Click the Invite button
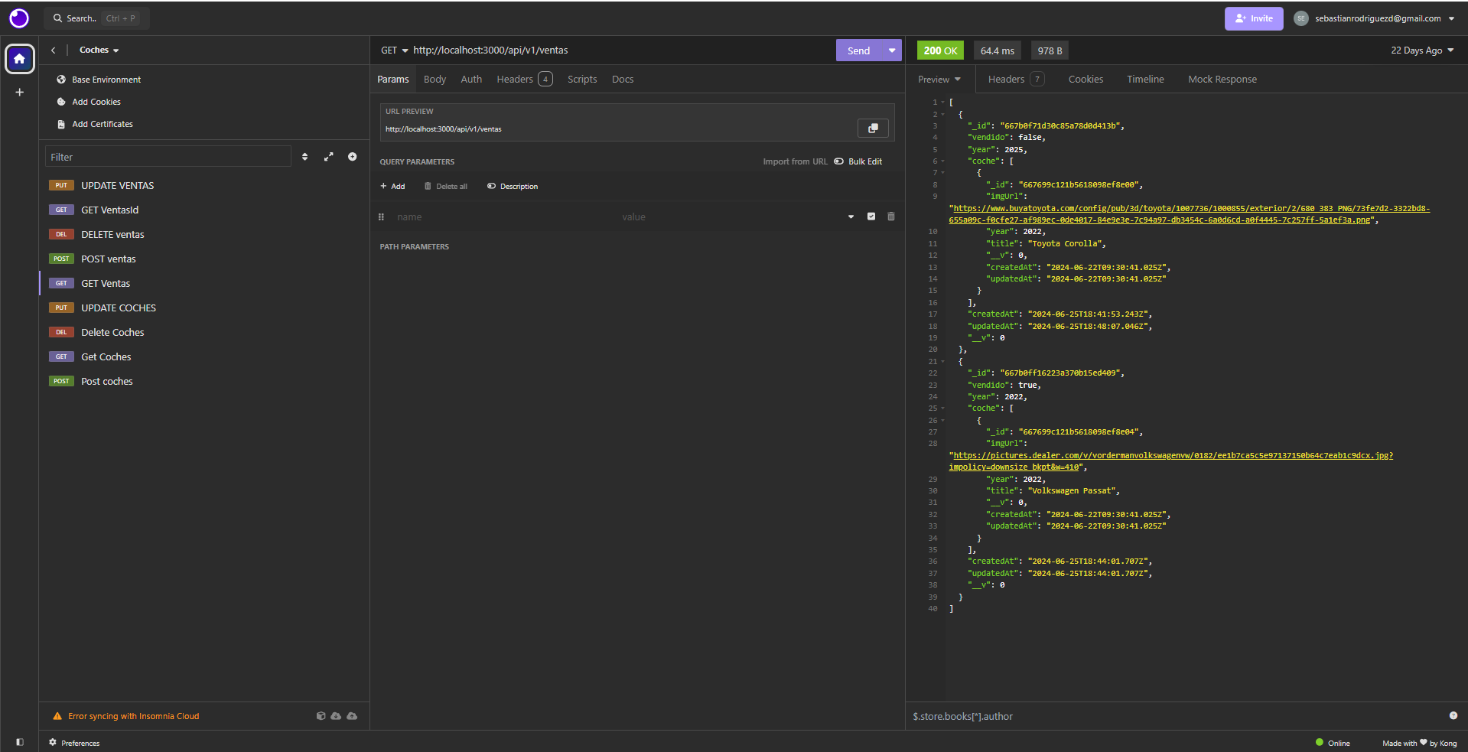Image resolution: width=1468 pixels, height=752 pixels. tap(1253, 18)
